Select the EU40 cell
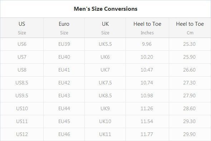The width and height of the screenshot is (211, 141). (x=64, y=57)
